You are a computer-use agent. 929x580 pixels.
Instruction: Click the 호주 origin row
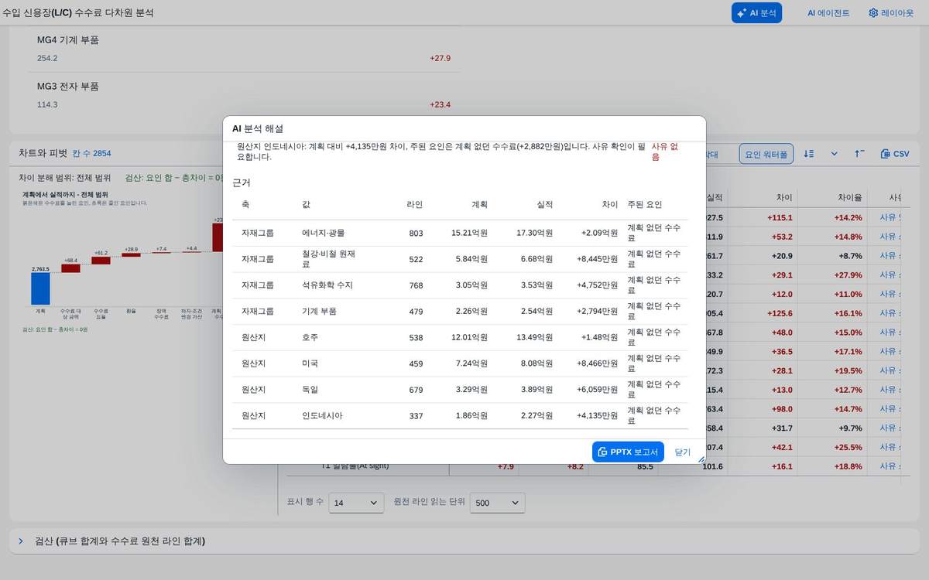click(x=460, y=338)
